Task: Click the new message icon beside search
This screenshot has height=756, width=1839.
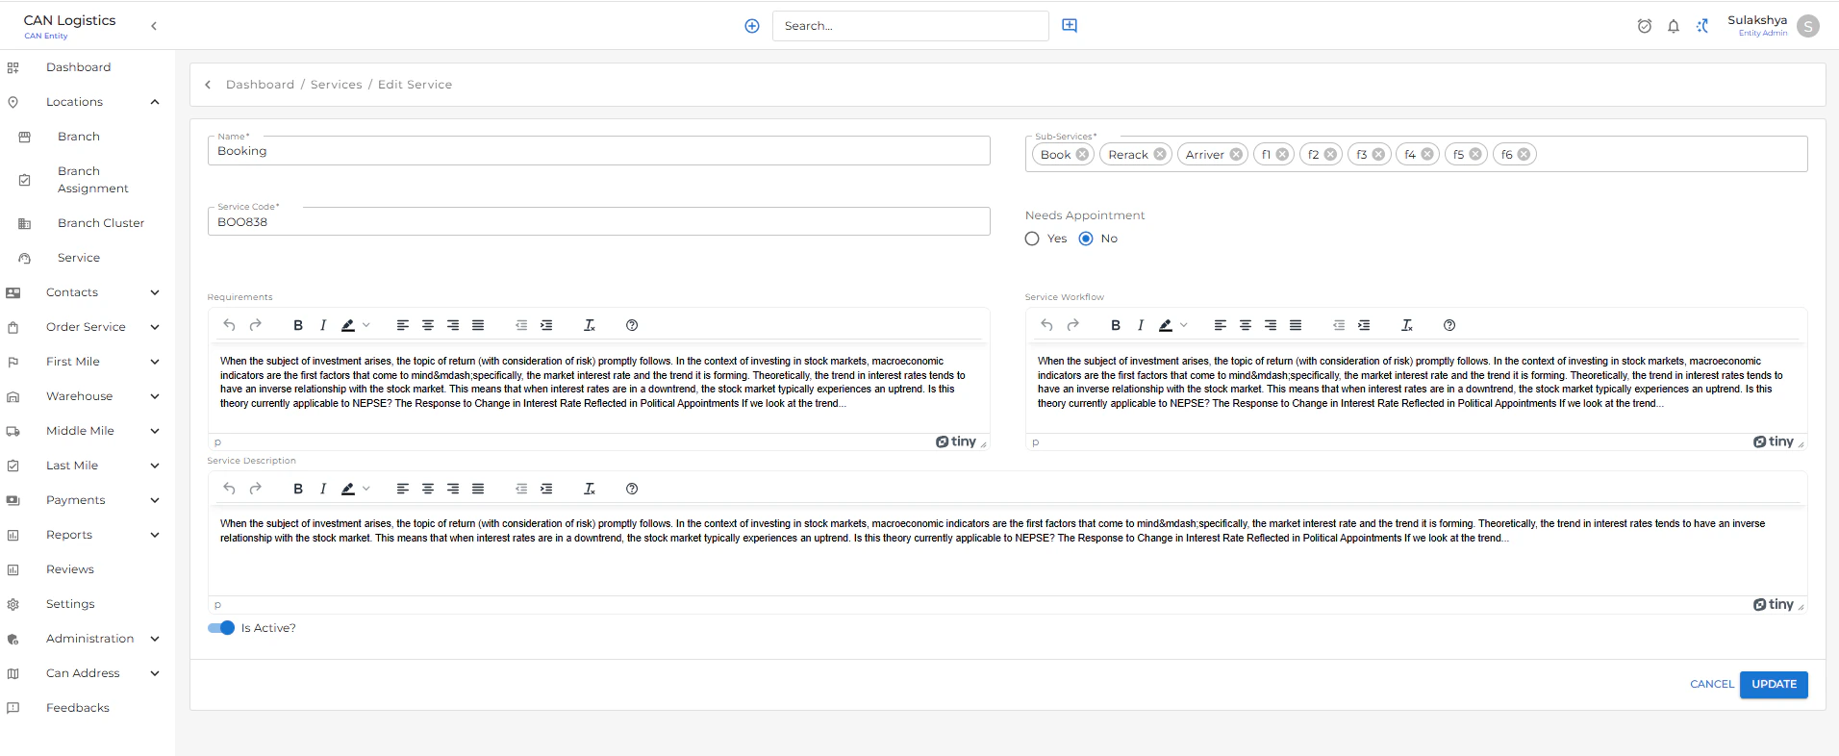Action: [1070, 26]
